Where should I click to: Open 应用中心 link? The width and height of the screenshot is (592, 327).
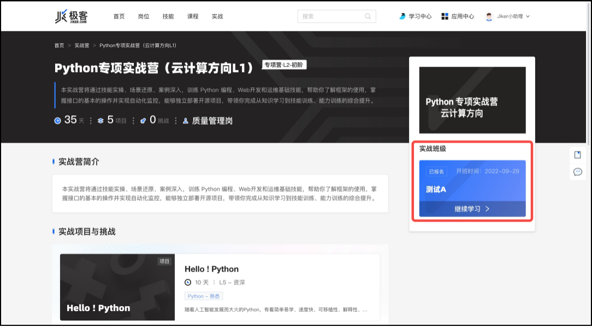463,16
